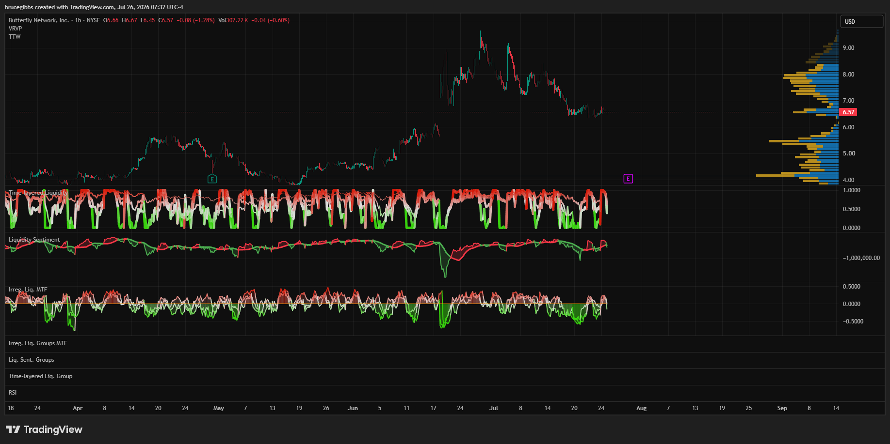
Task: Click the Sep label on time axis
Action: pos(782,408)
